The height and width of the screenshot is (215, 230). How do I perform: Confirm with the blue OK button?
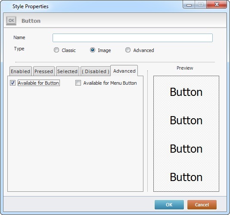169,205
